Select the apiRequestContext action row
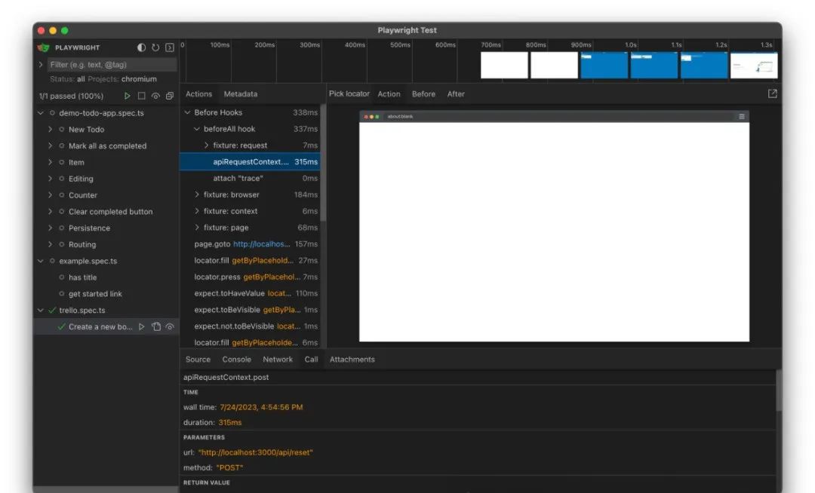The image size is (815, 493). tap(250, 162)
